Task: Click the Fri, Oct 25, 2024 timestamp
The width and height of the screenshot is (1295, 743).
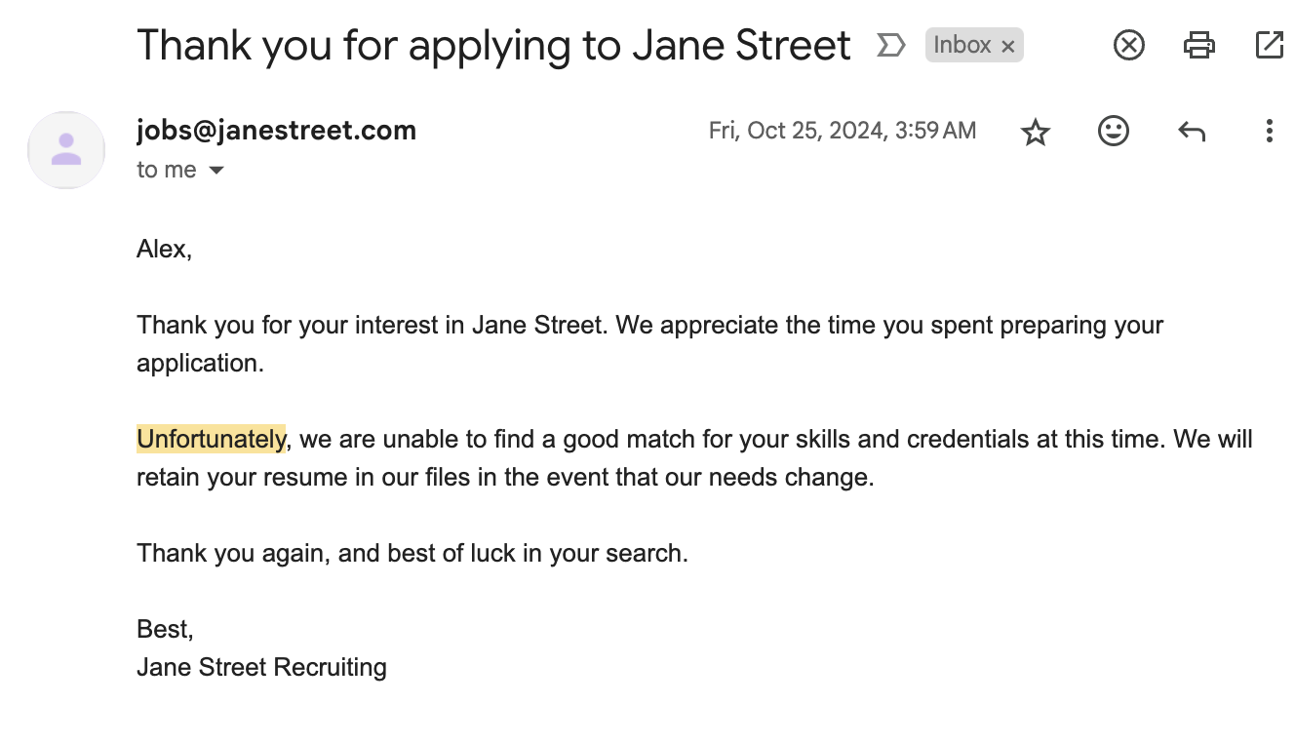Action: pyautogui.click(x=842, y=131)
